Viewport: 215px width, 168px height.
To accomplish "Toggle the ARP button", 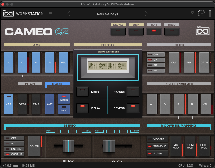I will pyautogui.click(x=136, y=32).
